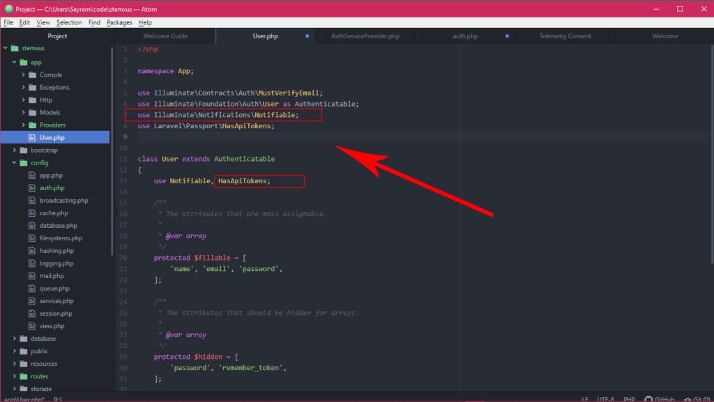Switch to the Telemetry Consent tab
This screenshot has width=714, height=402.
point(565,36)
